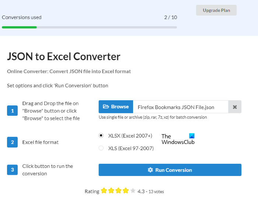Click step number 2 badge

pos(12,142)
